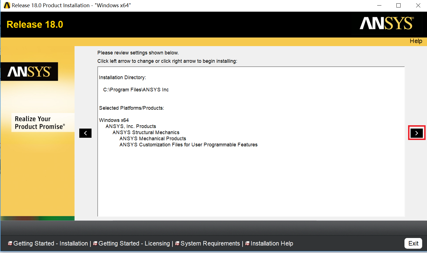Click PDF icon beside Getting Started - Licensing
The image size is (427, 253).
tap(95, 244)
